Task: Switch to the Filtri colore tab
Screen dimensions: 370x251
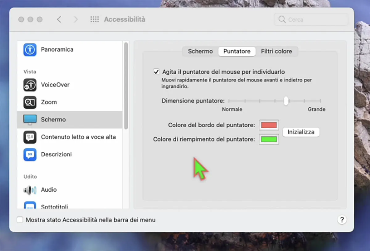Action: [277, 51]
